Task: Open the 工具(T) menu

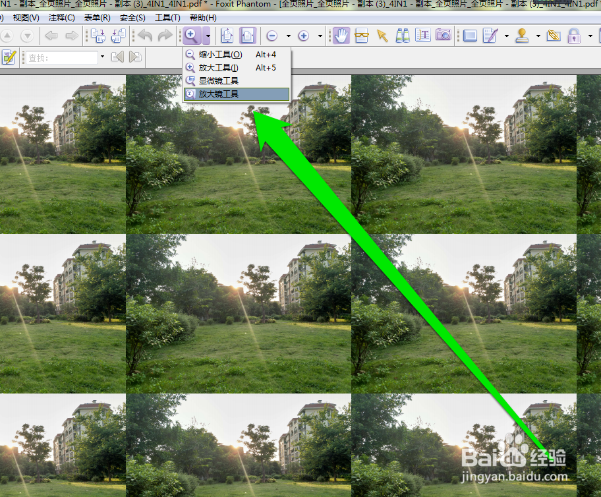Action: pyautogui.click(x=167, y=18)
